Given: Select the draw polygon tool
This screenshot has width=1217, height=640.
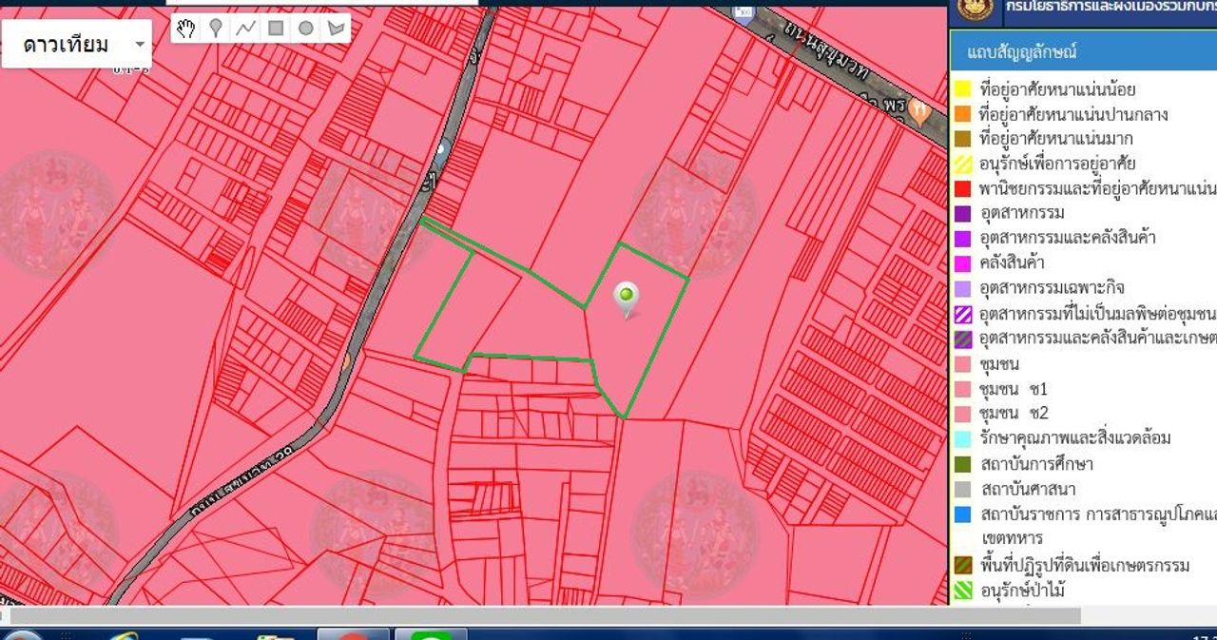Looking at the screenshot, I should tap(336, 29).
